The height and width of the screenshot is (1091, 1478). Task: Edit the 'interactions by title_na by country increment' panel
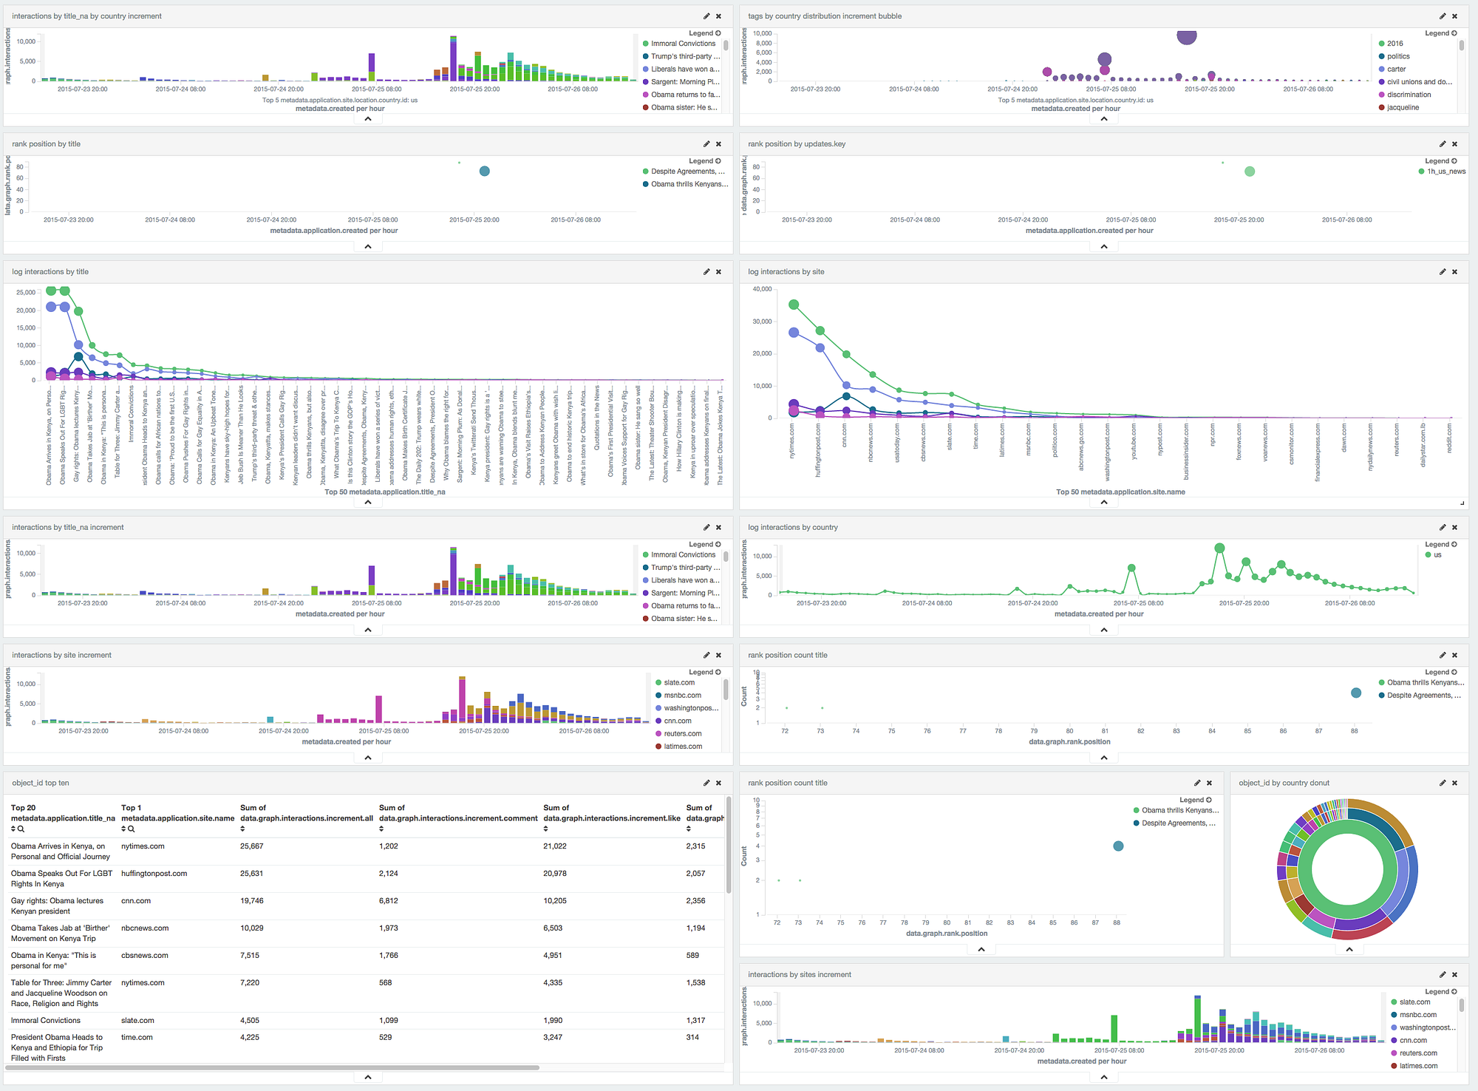(x=706, y=16)
